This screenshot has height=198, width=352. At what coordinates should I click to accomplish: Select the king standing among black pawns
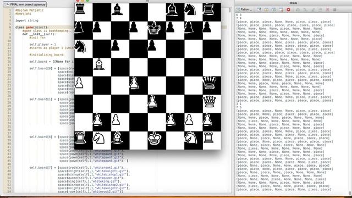point(154,28)
